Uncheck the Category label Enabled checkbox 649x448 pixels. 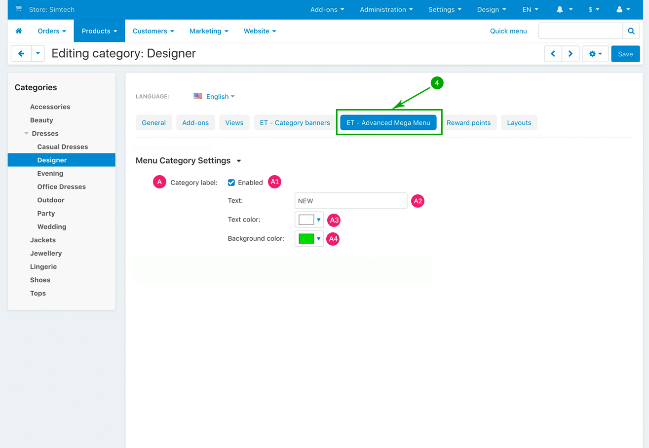click(231, 183)
